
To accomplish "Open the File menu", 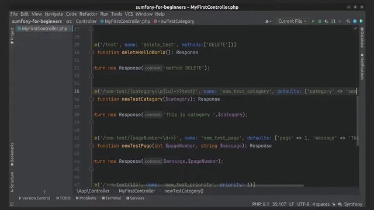I will pyautogui.click(x=14, y=14).
